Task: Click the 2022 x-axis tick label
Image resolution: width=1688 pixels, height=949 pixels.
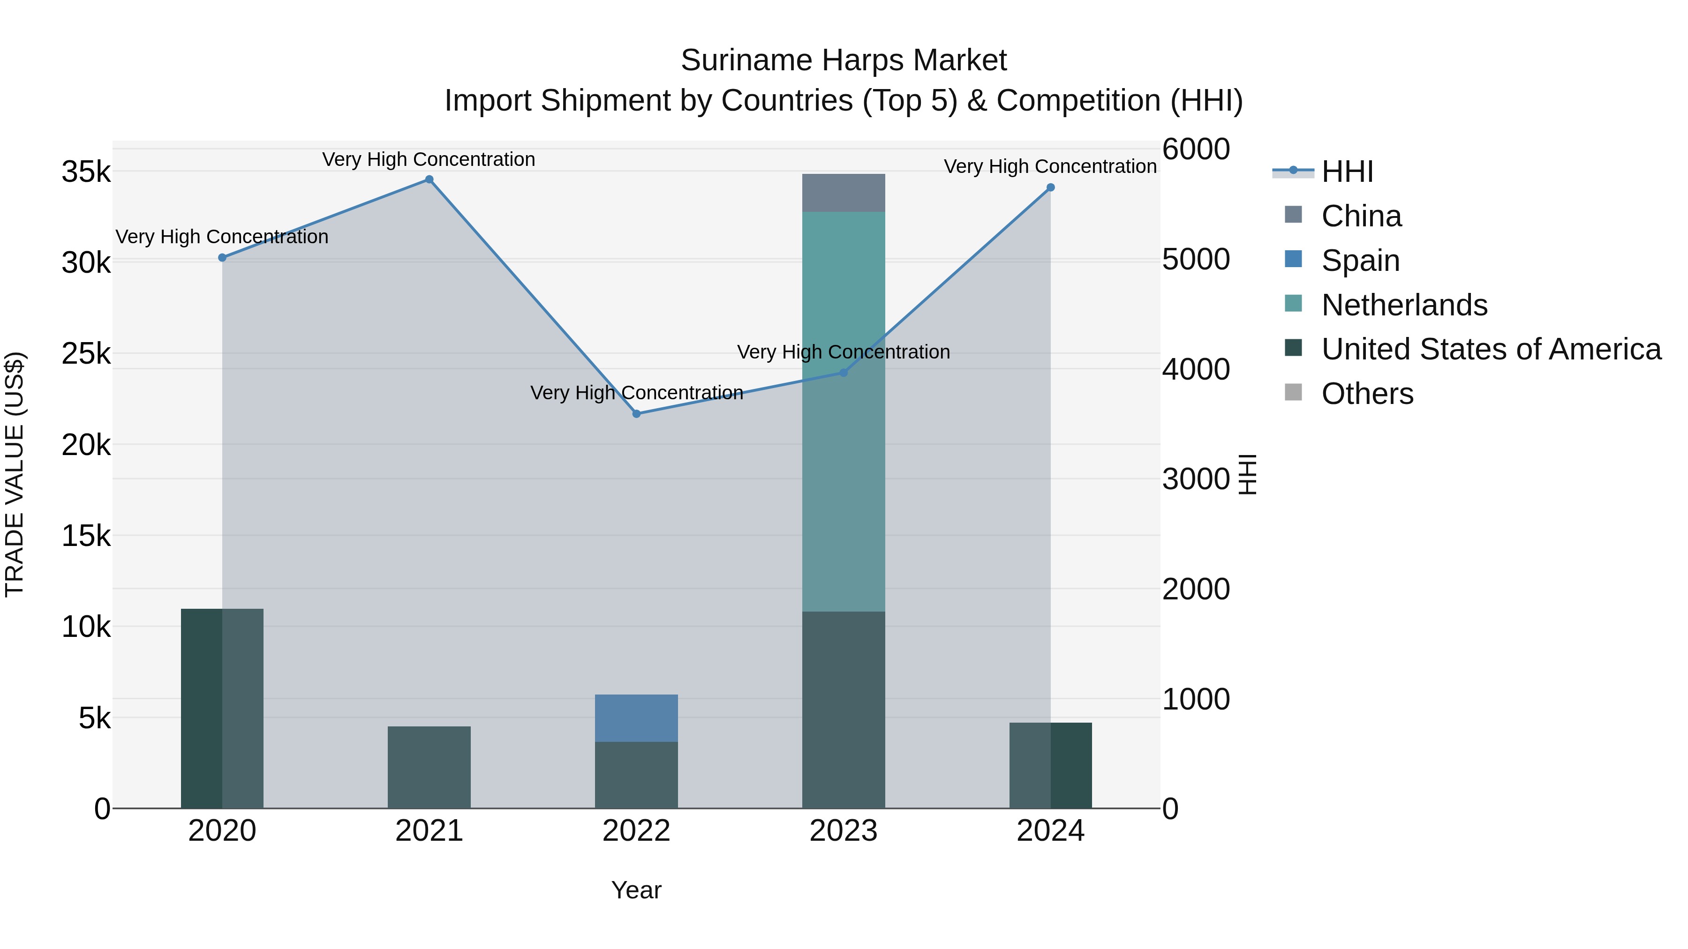Action: click(636, 831)
